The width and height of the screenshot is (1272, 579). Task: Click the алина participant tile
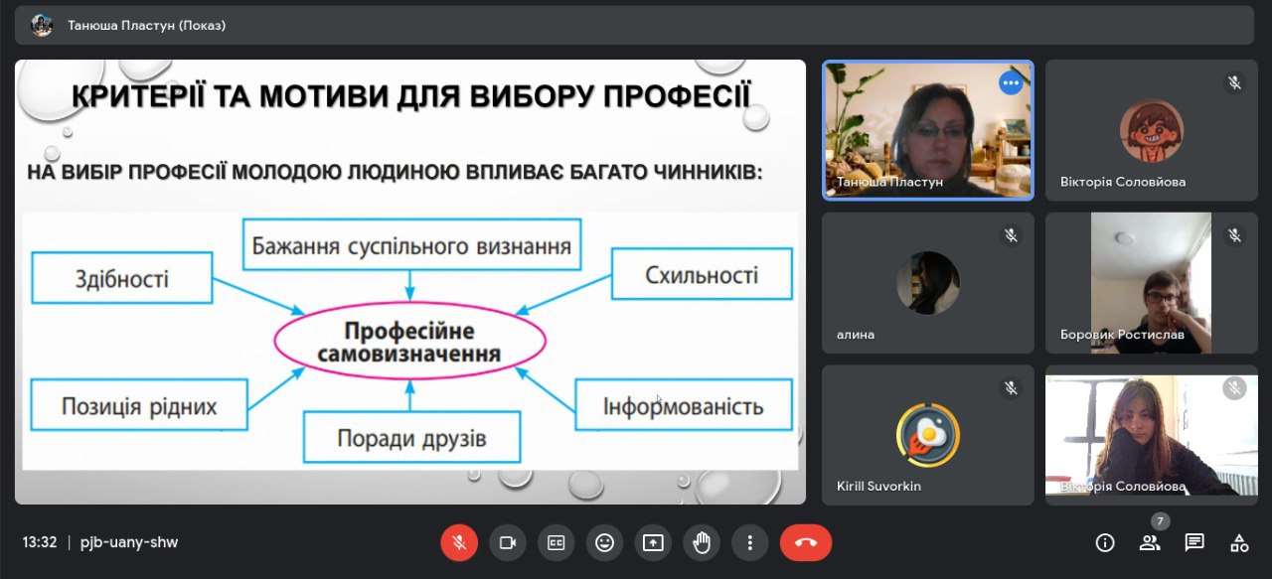pos(927,283)
